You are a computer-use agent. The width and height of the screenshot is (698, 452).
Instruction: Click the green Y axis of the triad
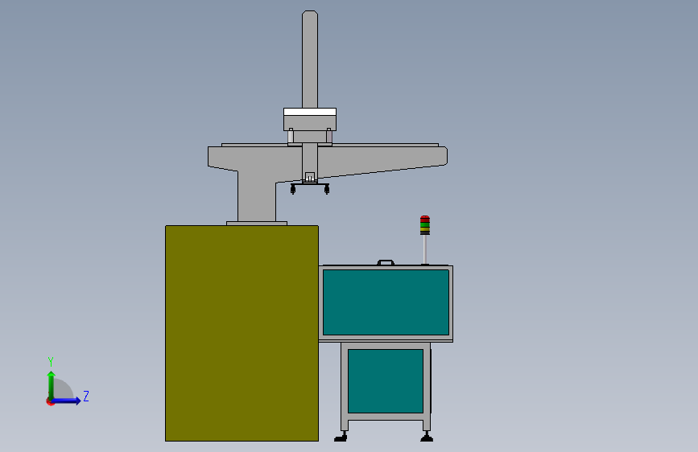tap(52, 384)
